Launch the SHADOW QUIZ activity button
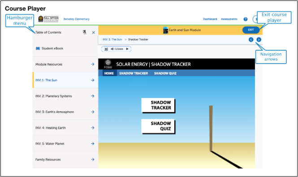 pyautogui.click(x=158, y=126)
